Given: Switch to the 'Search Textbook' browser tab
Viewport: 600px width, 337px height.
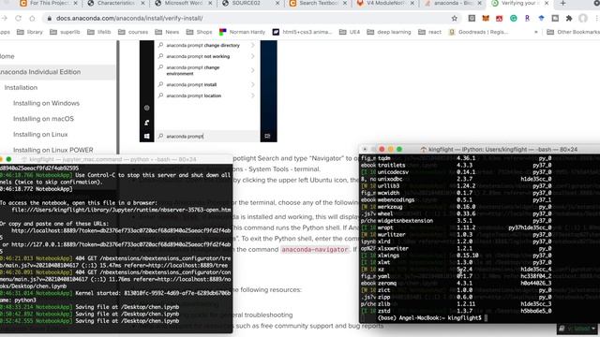Looking at the screenshot, I should click(x=318, y=3).
